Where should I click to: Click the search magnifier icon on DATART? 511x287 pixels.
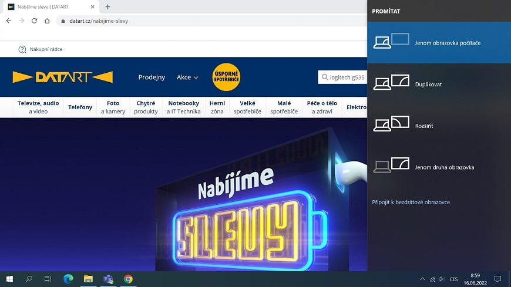pyautogui.click(x=325, y=77)
